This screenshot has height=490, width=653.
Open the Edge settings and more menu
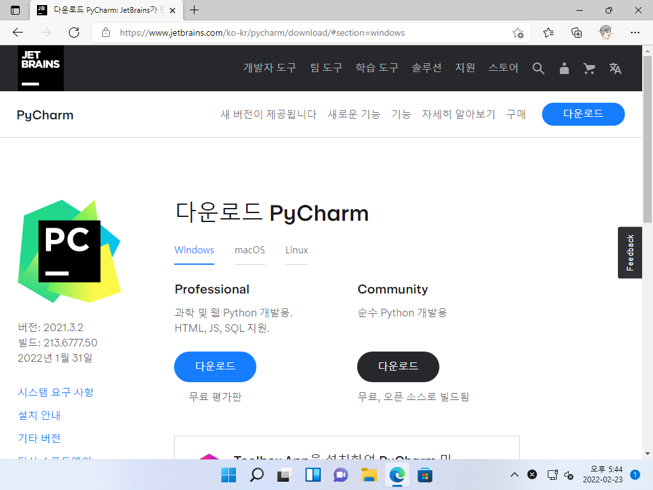(635, 33)
